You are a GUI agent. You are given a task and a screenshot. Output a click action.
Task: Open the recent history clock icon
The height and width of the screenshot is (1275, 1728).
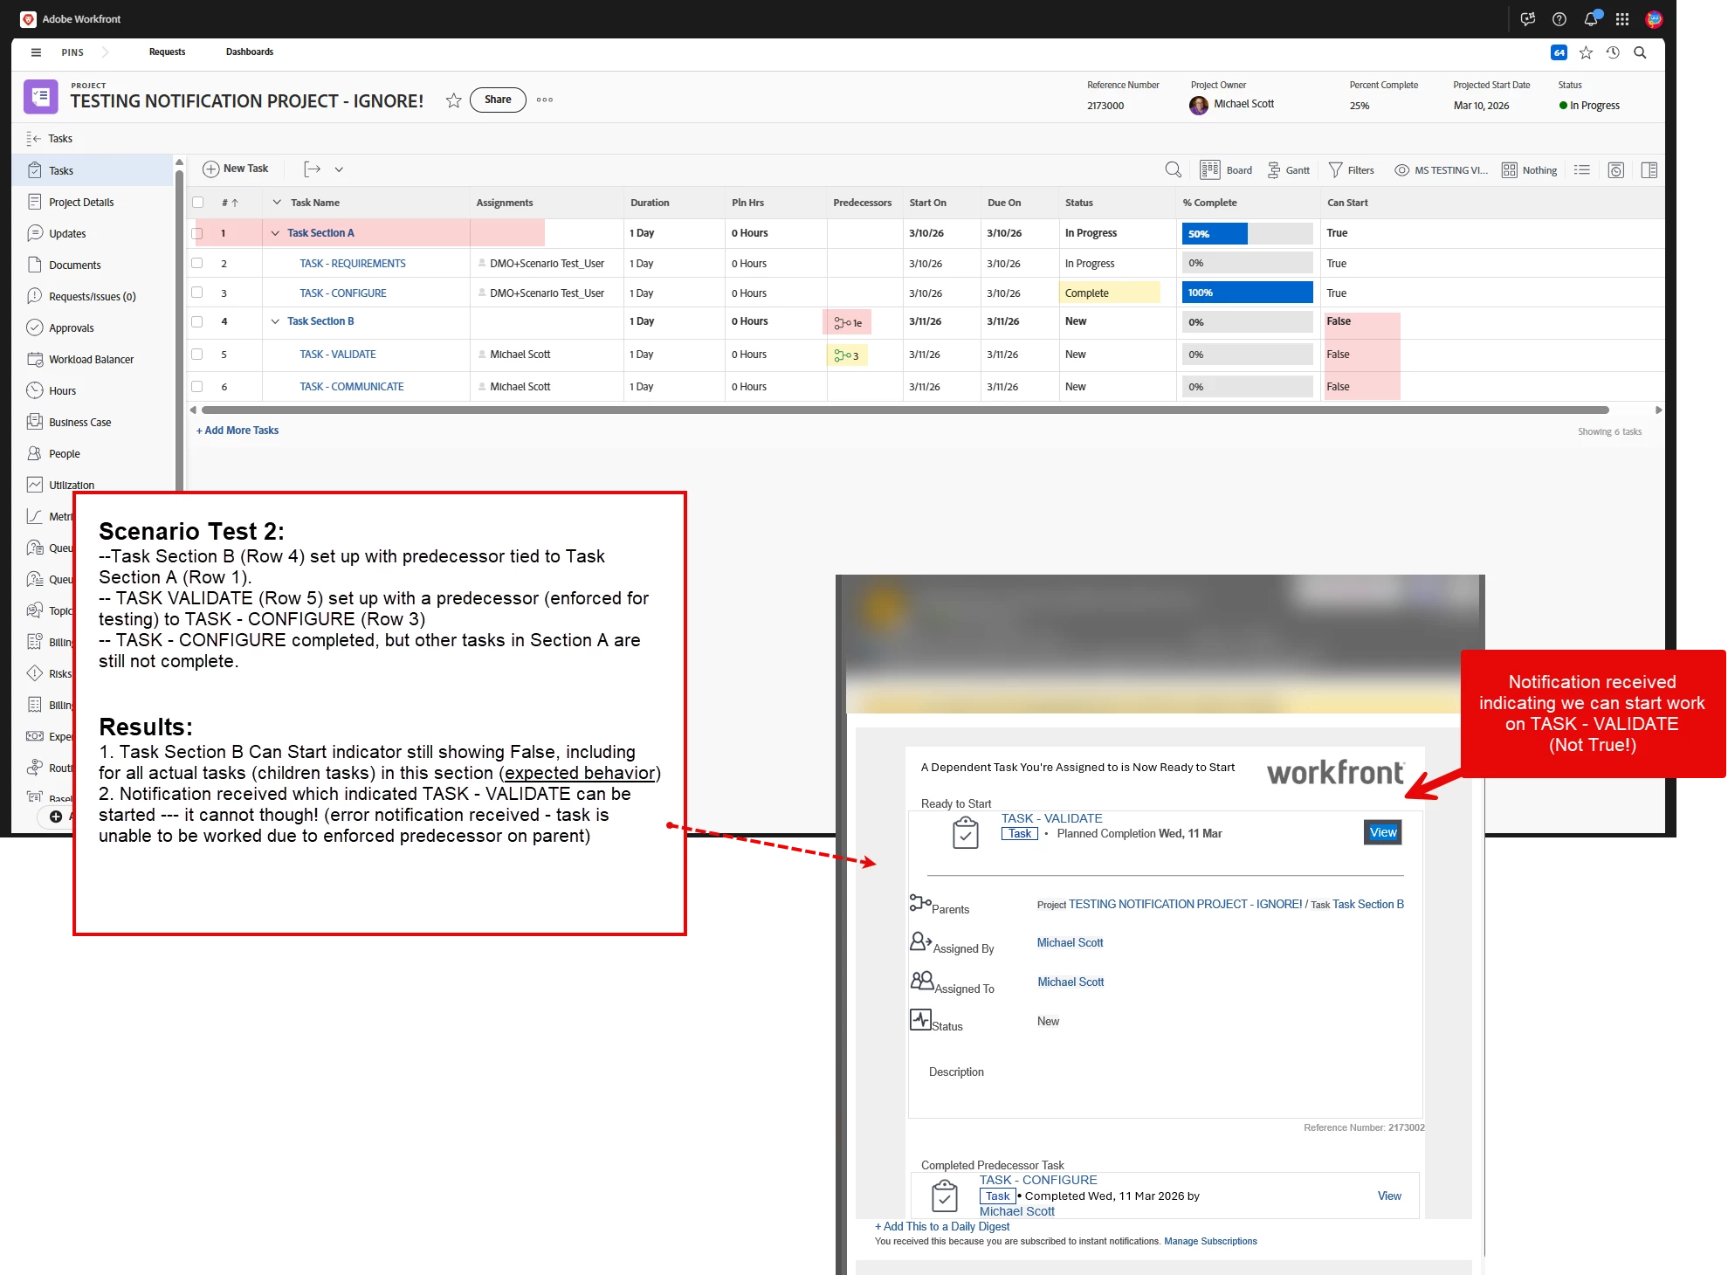pyautogui.click(x=1613, y=52)
